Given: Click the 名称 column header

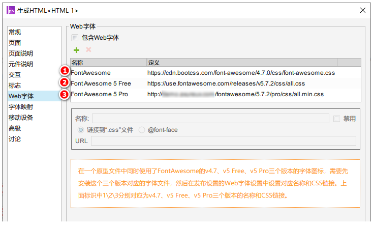Looking at the screenshot, I should point(108,63).
